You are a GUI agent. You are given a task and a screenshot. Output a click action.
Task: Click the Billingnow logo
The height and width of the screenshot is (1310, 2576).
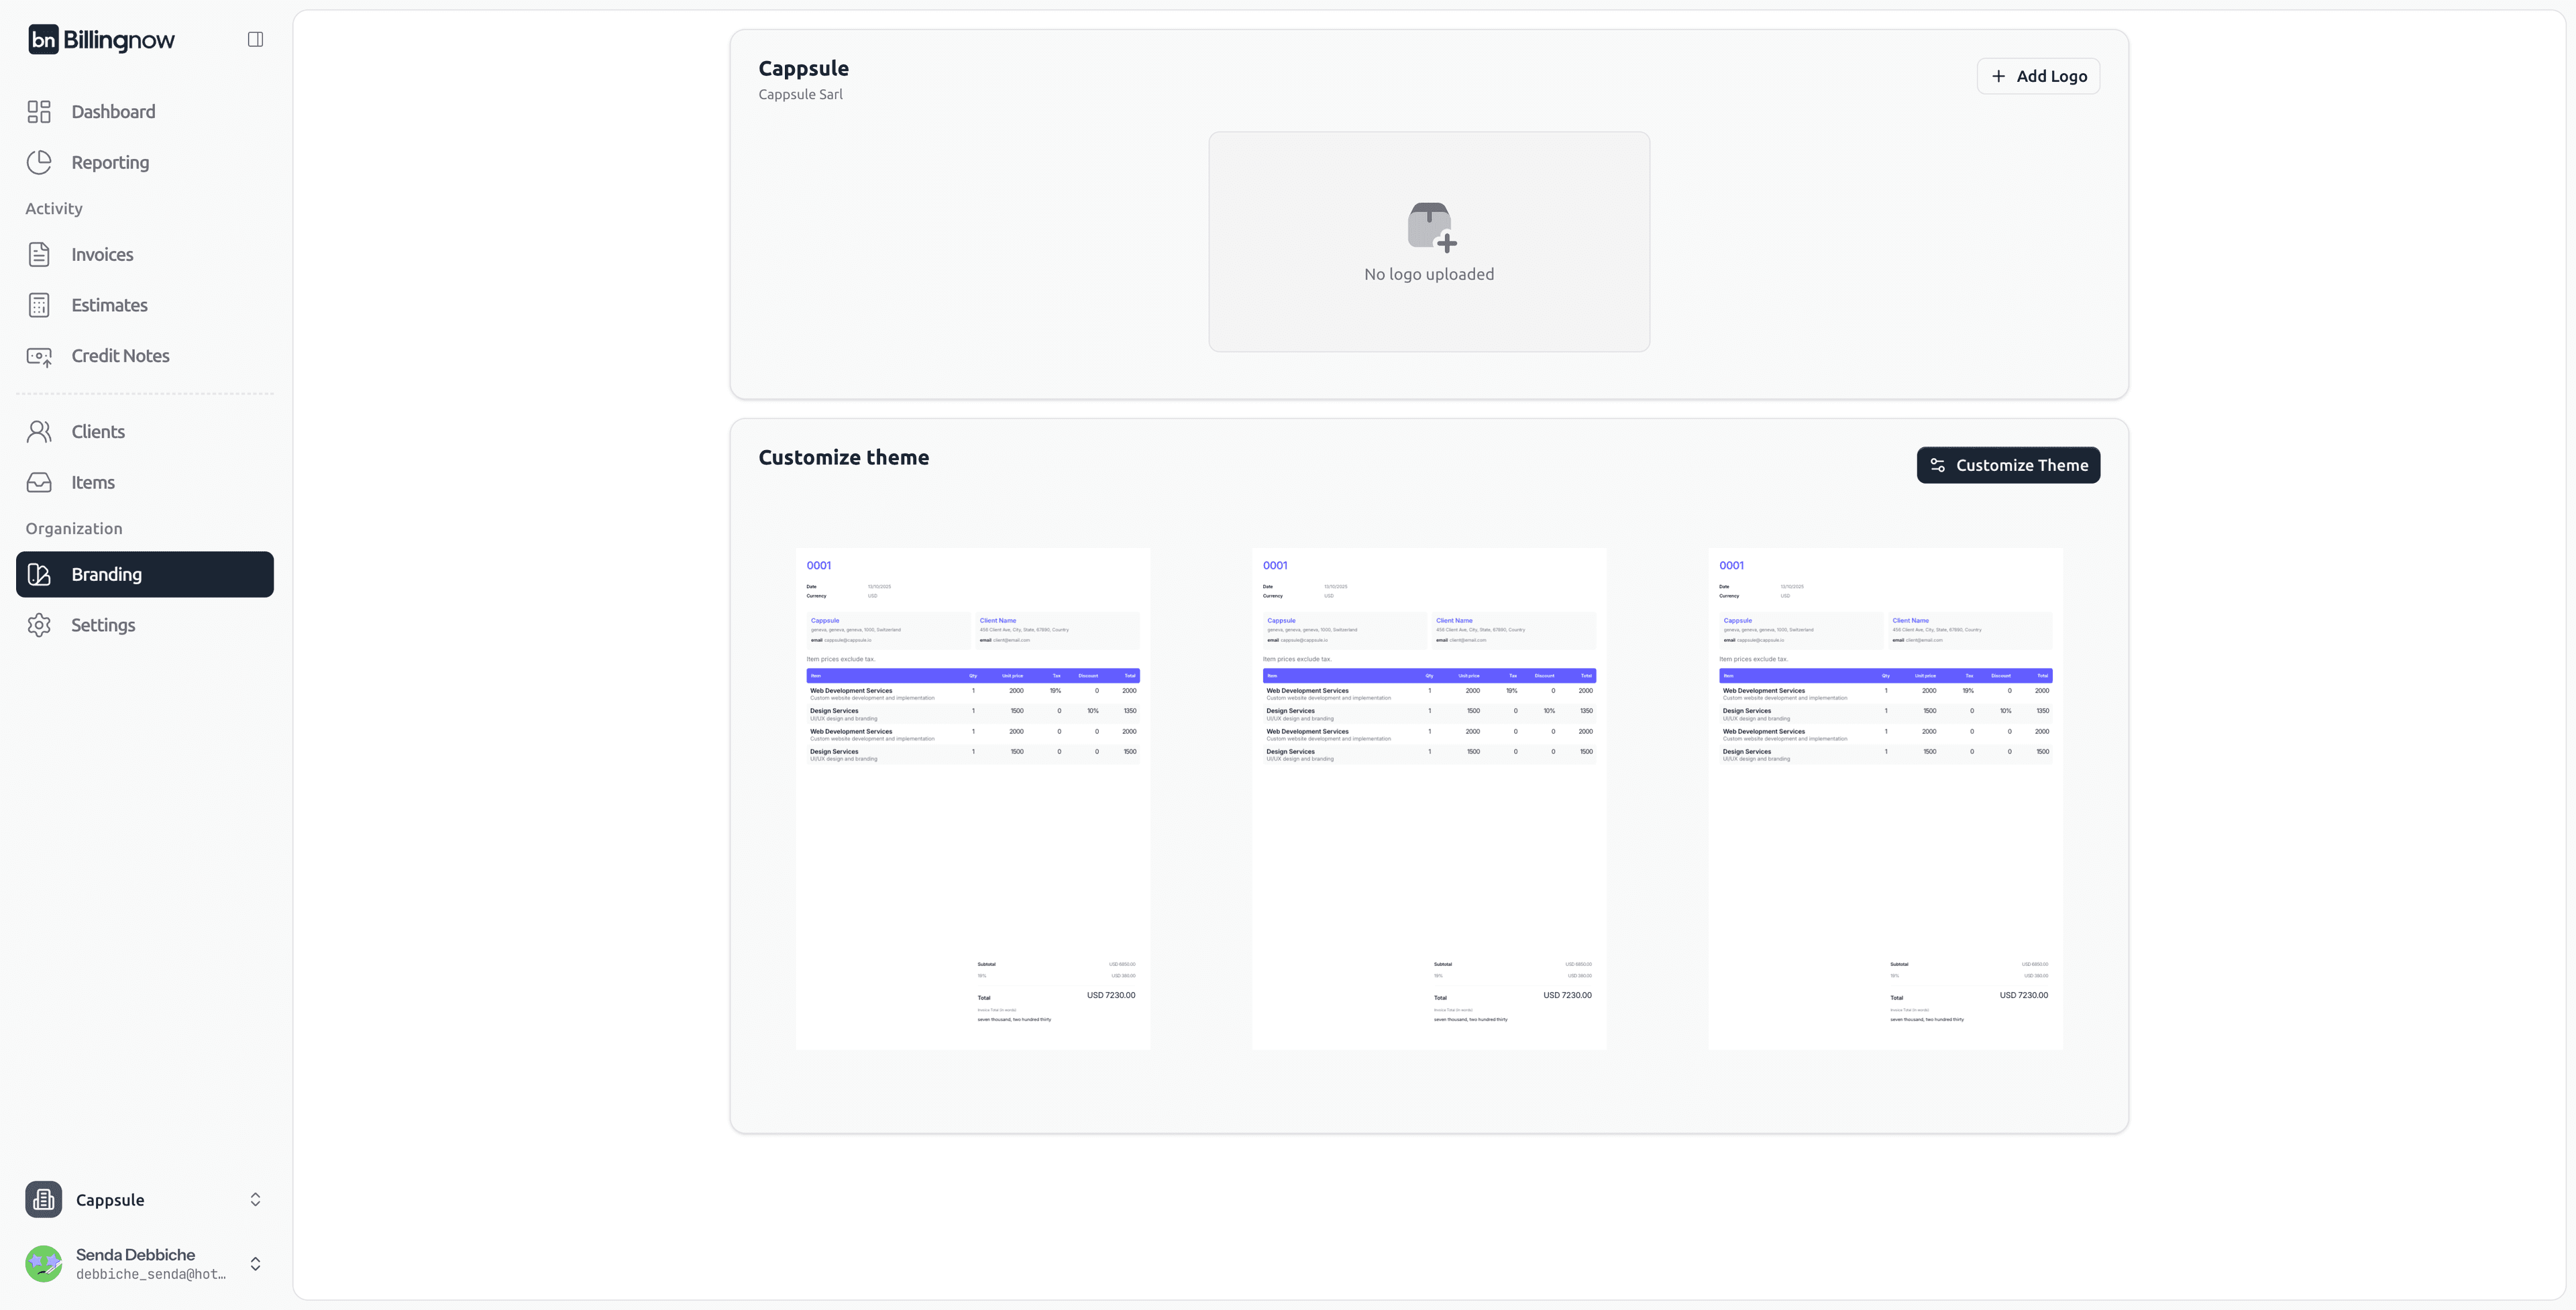point(101,40)
